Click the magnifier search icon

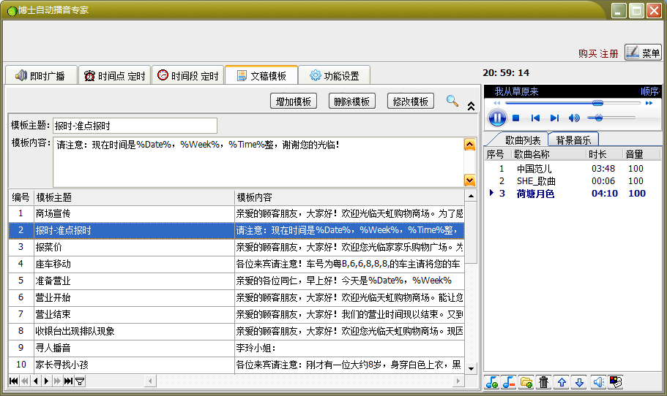point(452,101)
